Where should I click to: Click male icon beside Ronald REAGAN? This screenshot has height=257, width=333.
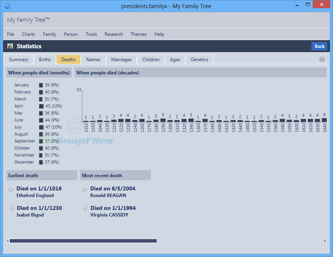tap(85, 188)
